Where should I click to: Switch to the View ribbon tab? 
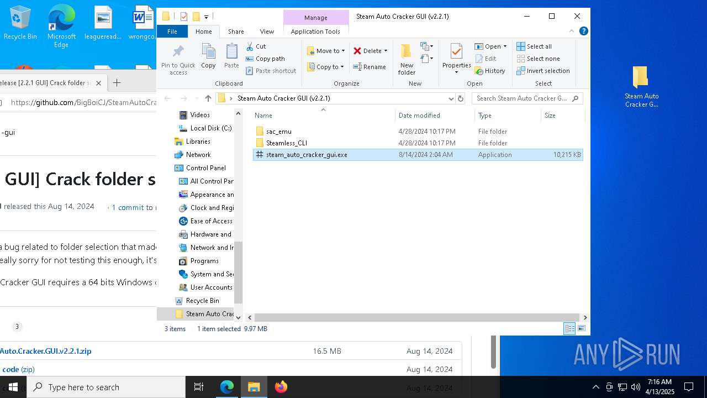[267, 32]
